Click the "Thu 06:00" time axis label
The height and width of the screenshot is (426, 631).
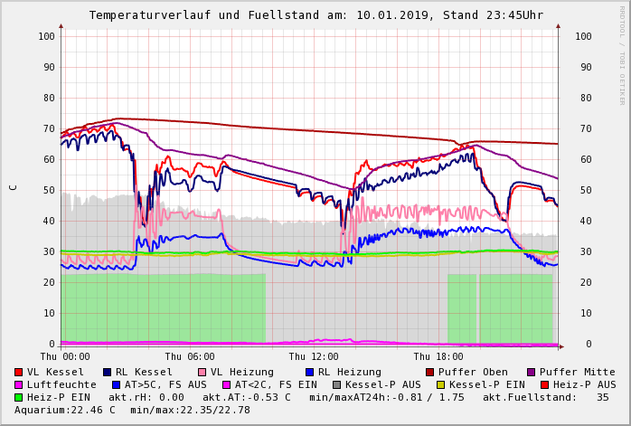[190, 356]
